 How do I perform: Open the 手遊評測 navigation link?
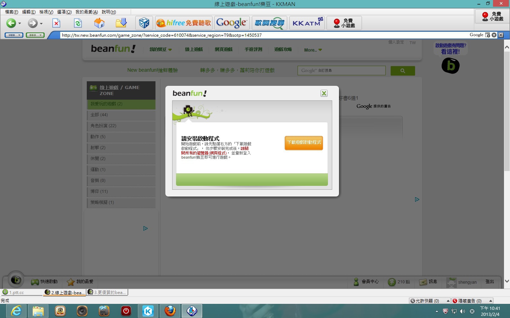(x=253, y=49)
